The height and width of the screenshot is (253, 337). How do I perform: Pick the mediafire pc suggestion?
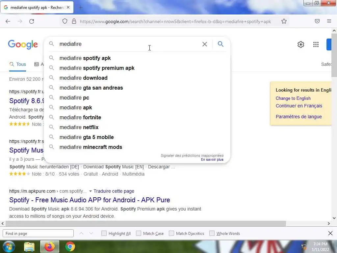pyautogui.click(x=137, y=98)
